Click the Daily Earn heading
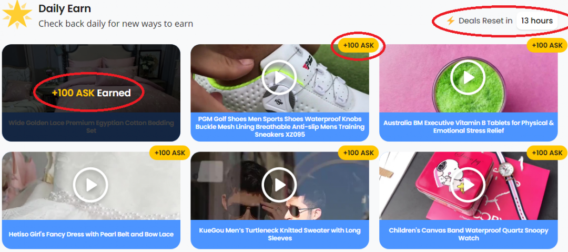568x252 pixels. [x=65, y=9]
